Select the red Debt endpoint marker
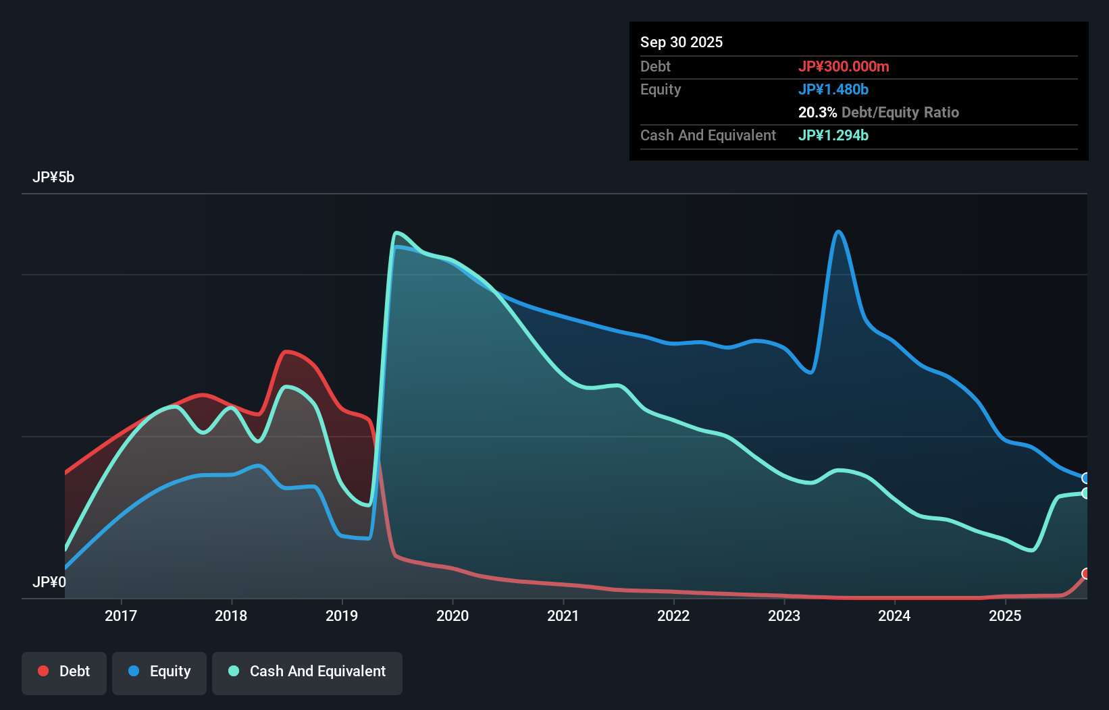The width and height of the screenshot is (1109, 710). coord(1086,574)
